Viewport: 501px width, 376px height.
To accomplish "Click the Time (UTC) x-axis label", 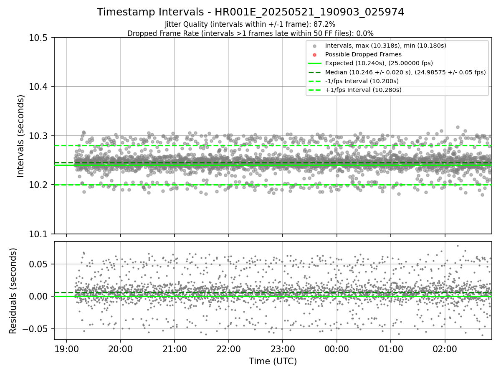I will click(273, 361).
